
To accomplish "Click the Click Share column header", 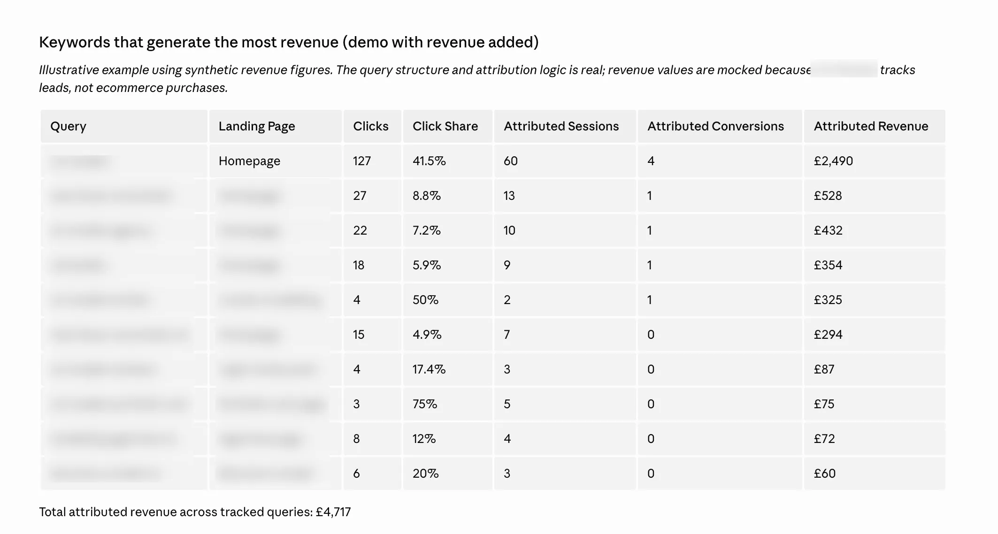I will pyautogui.click(x=445, y=126).
